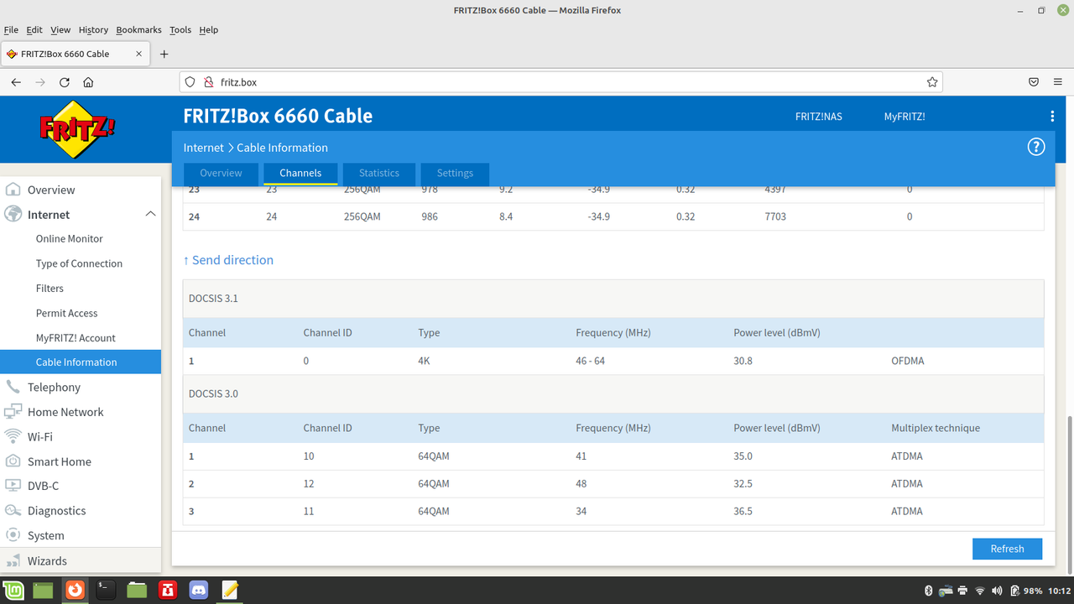This screenshot has height=604, width=1074.
Task: Open the Firefox Help menu
Action: coord(209,29)
